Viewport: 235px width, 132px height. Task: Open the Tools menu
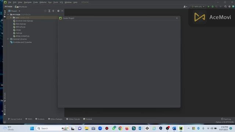pos(55,2)
